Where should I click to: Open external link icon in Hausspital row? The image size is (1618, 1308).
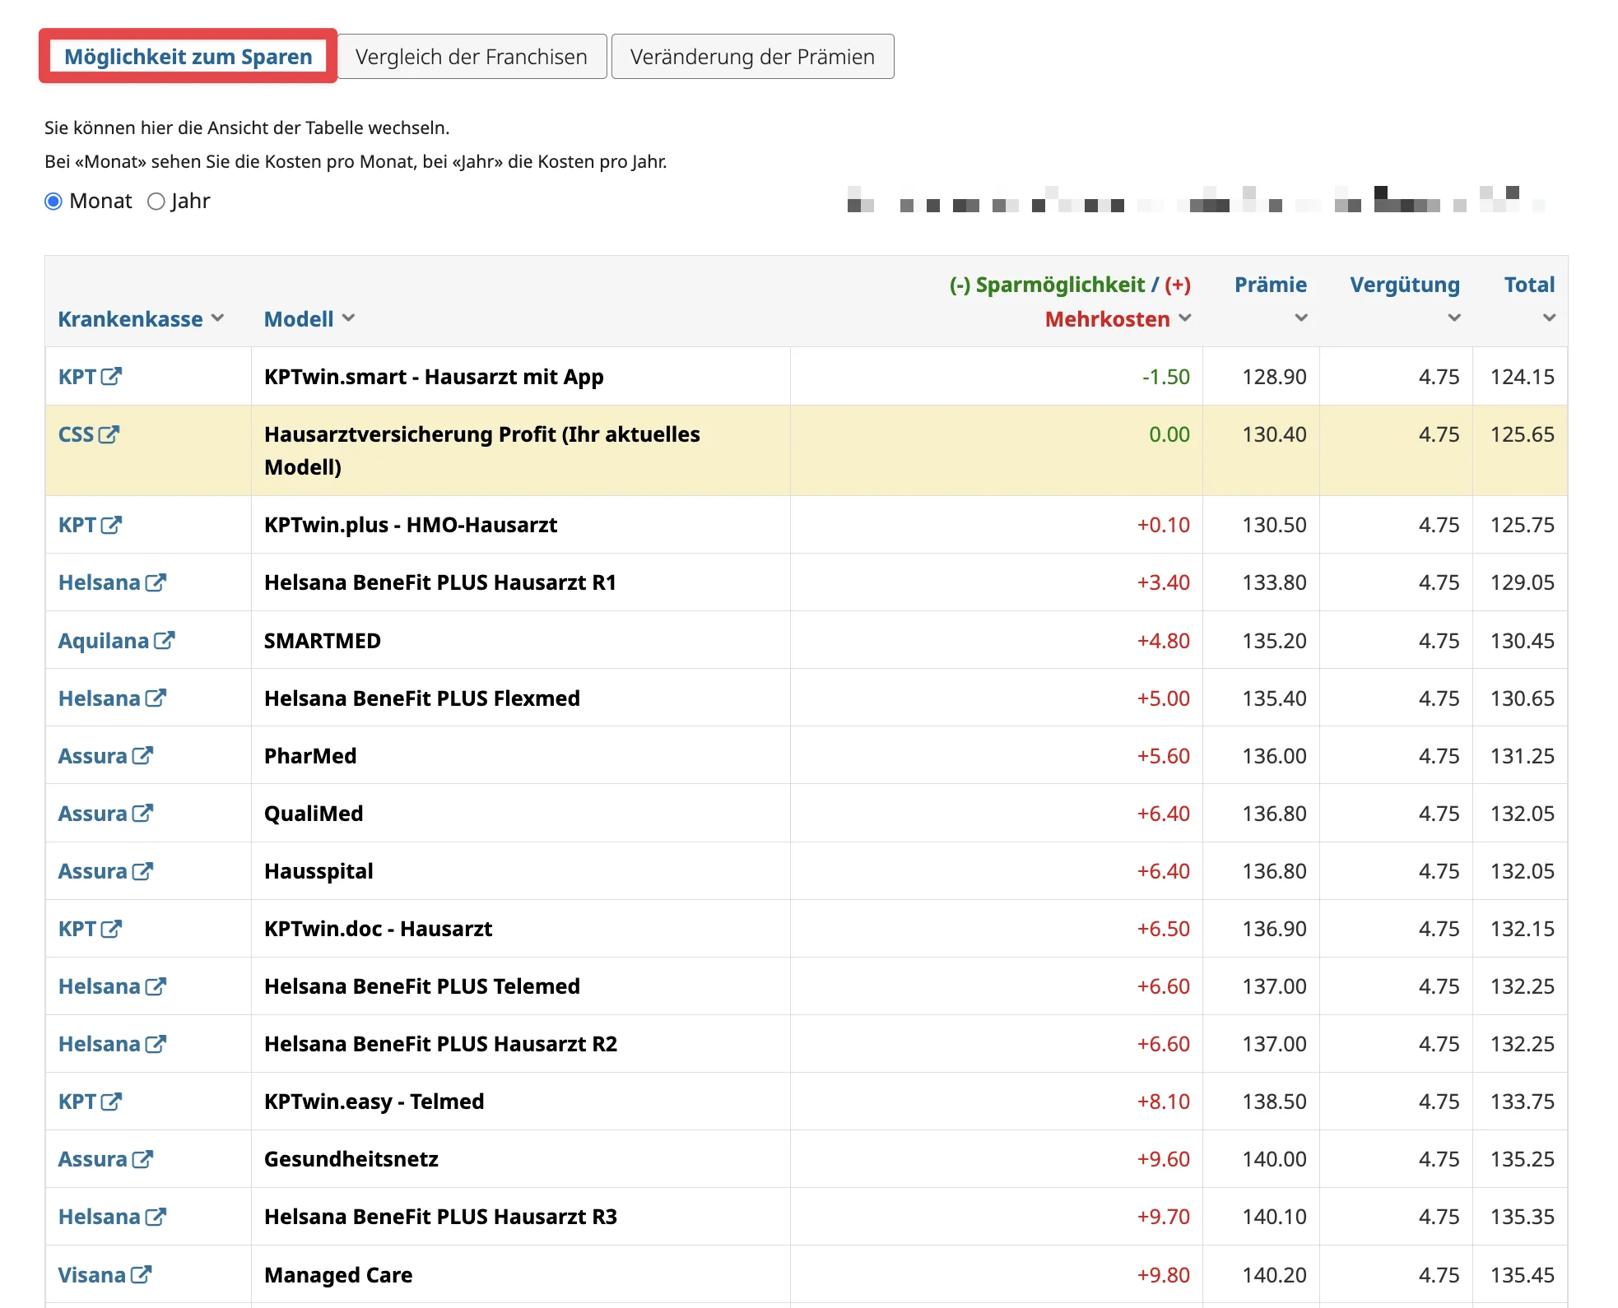tap(142, 870)
